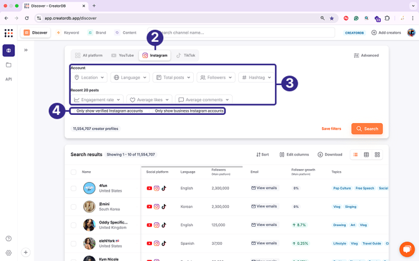
Task: Open the Average comments dropdown
Action: pos(204,99)
